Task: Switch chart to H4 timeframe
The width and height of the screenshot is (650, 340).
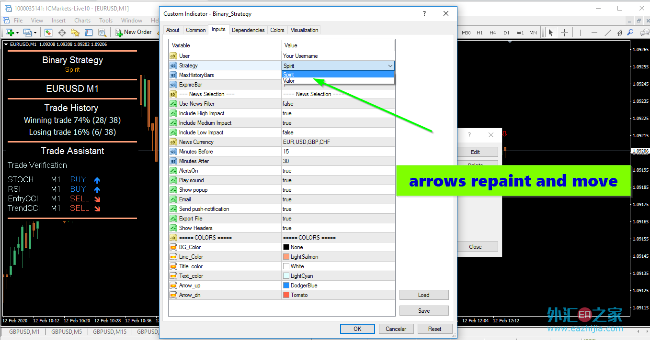Action: click(493, 33)
